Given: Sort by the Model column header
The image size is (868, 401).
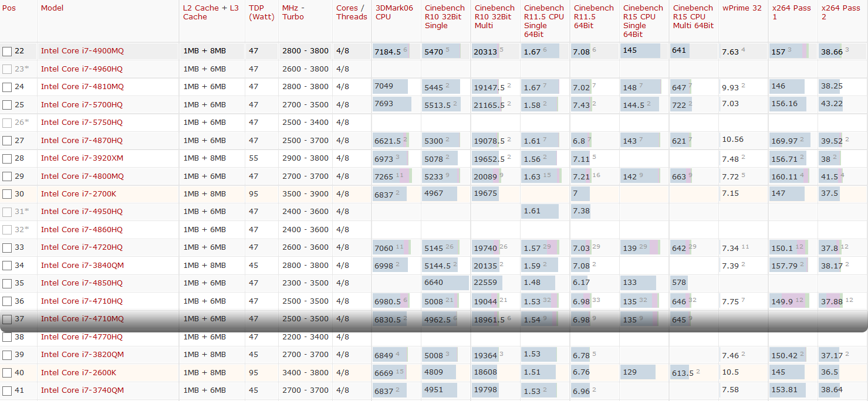Looking at the screenshot, I should tap(52, 8).
